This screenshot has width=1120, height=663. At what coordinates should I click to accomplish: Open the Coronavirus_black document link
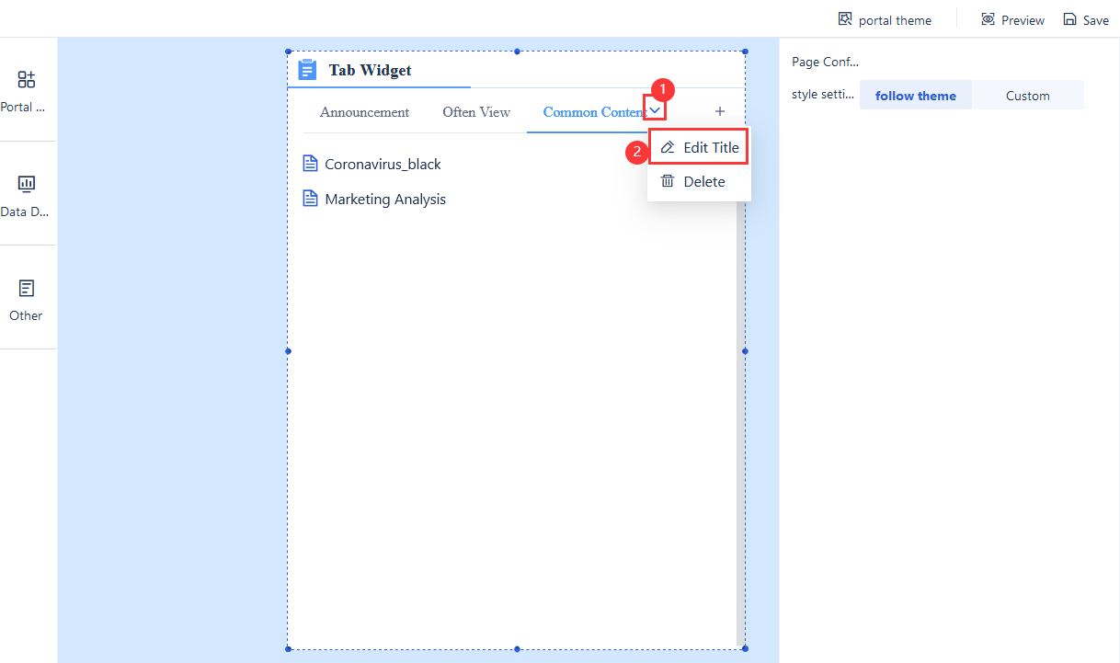coord(383,163)
